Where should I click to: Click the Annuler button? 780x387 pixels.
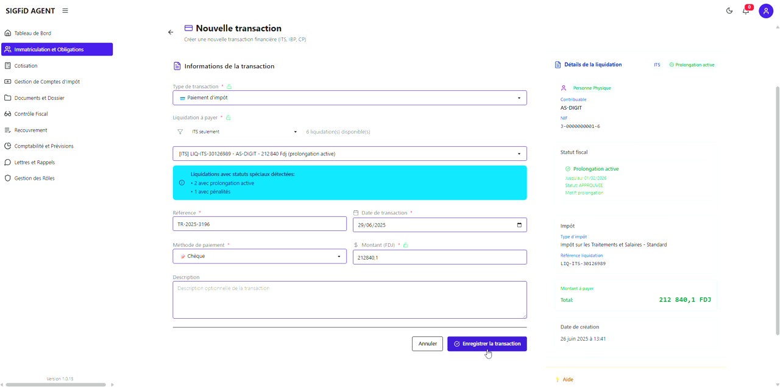click(x=427, y=343)
